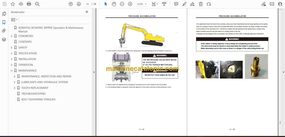The width and height of the screenshot is (285, 137).
Task: Select the hand pan tool
Action: coord(114,4)
